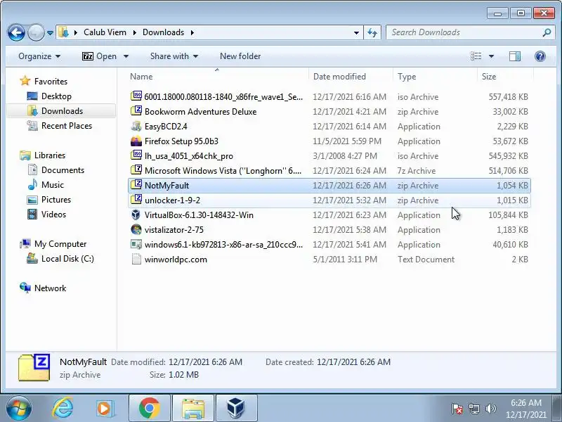Open the Share with menu
The image size is (562, 422).
[174, 56]
